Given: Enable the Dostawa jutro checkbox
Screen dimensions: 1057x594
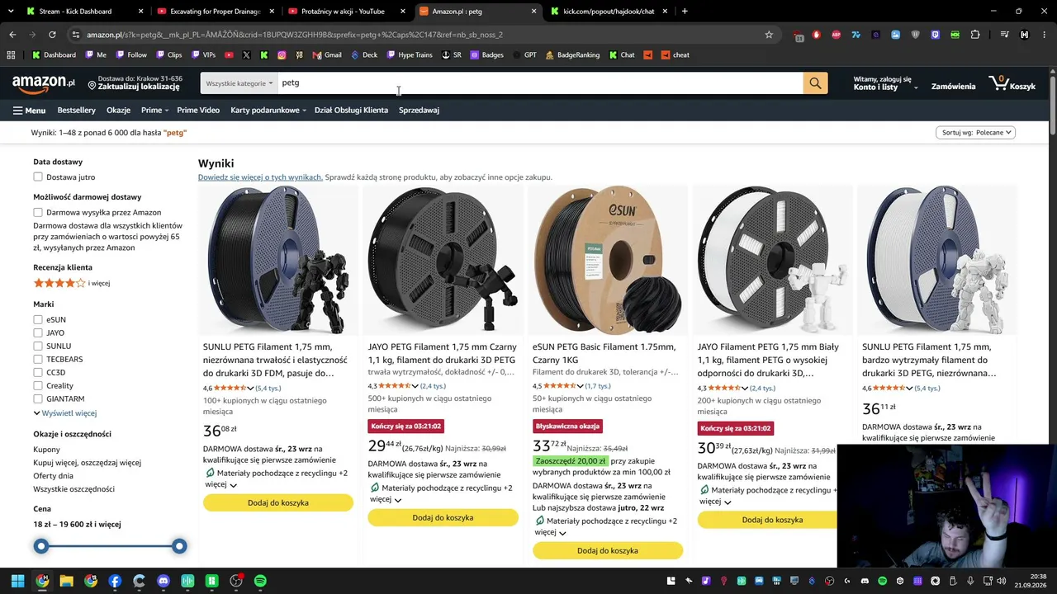Looking at the screenshot, I should (38, 177).
